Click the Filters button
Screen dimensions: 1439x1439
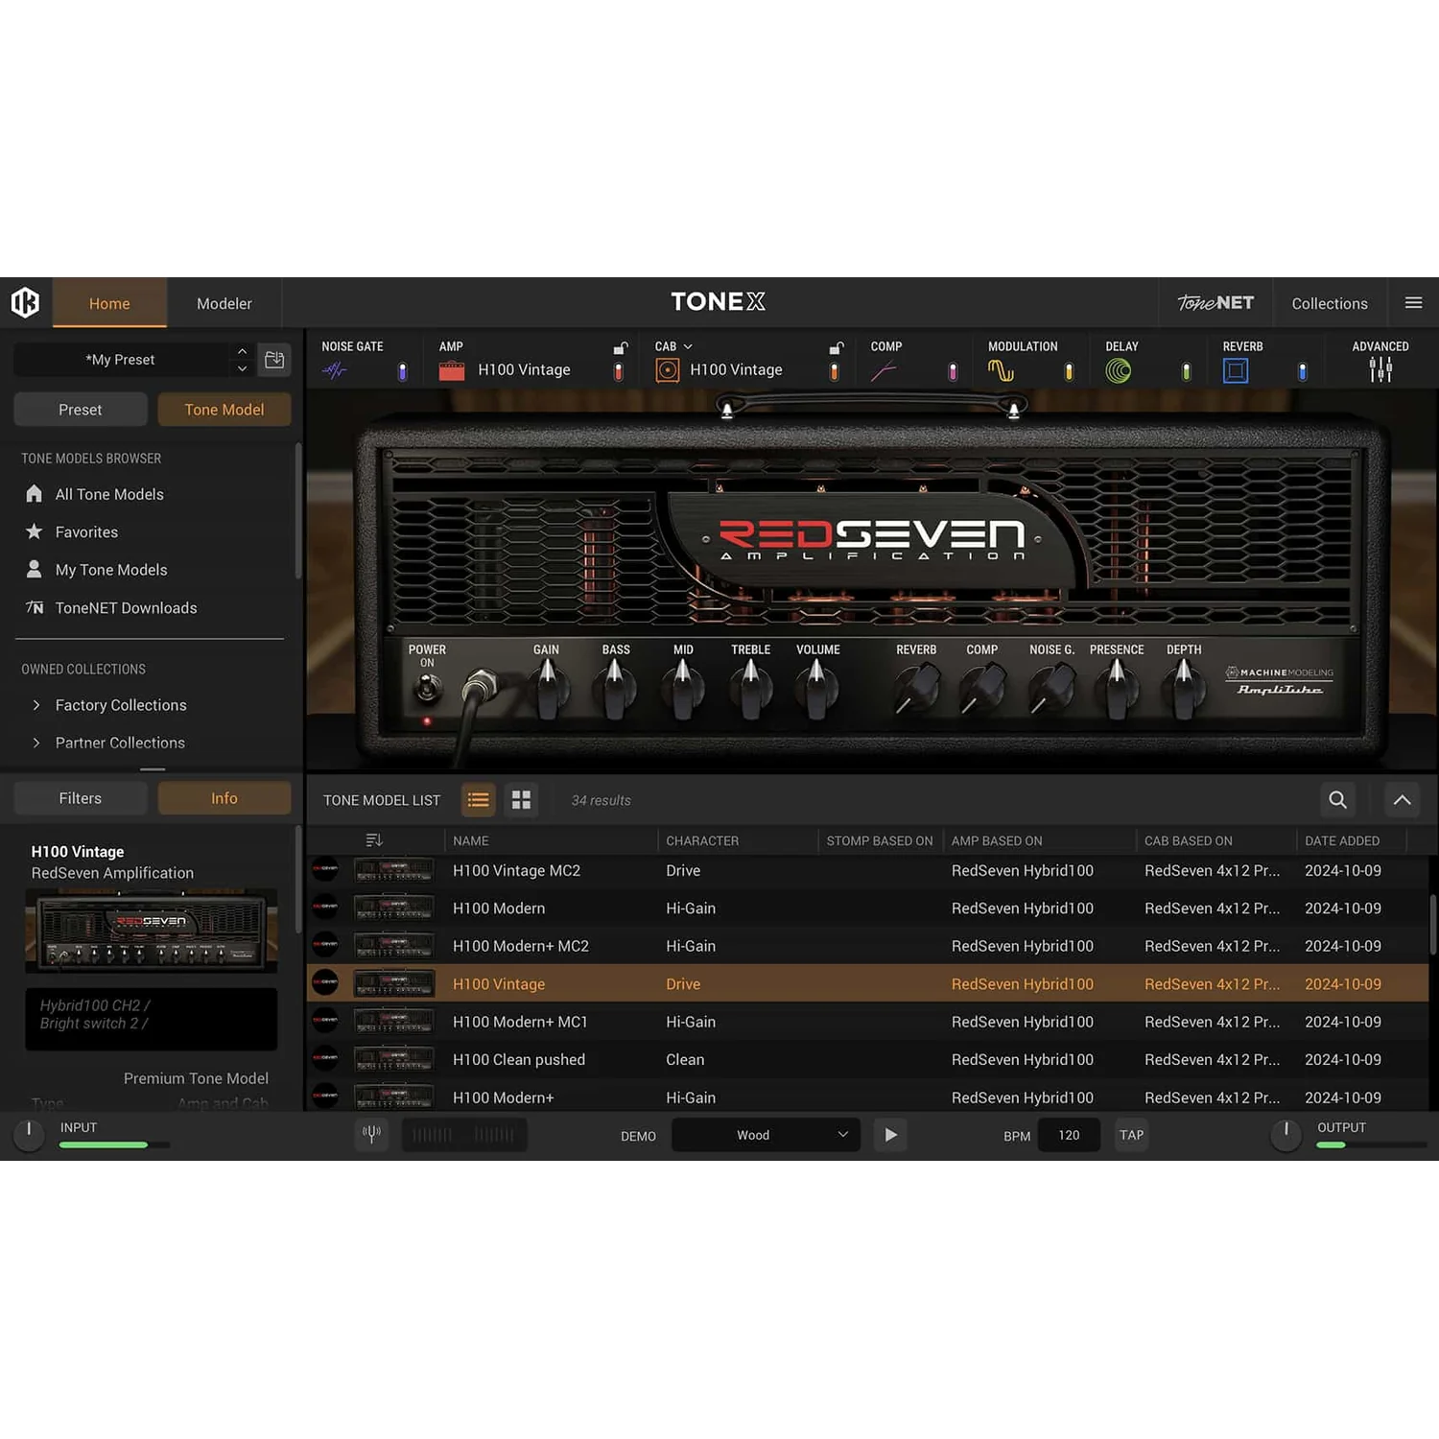(x=81, y=798)
